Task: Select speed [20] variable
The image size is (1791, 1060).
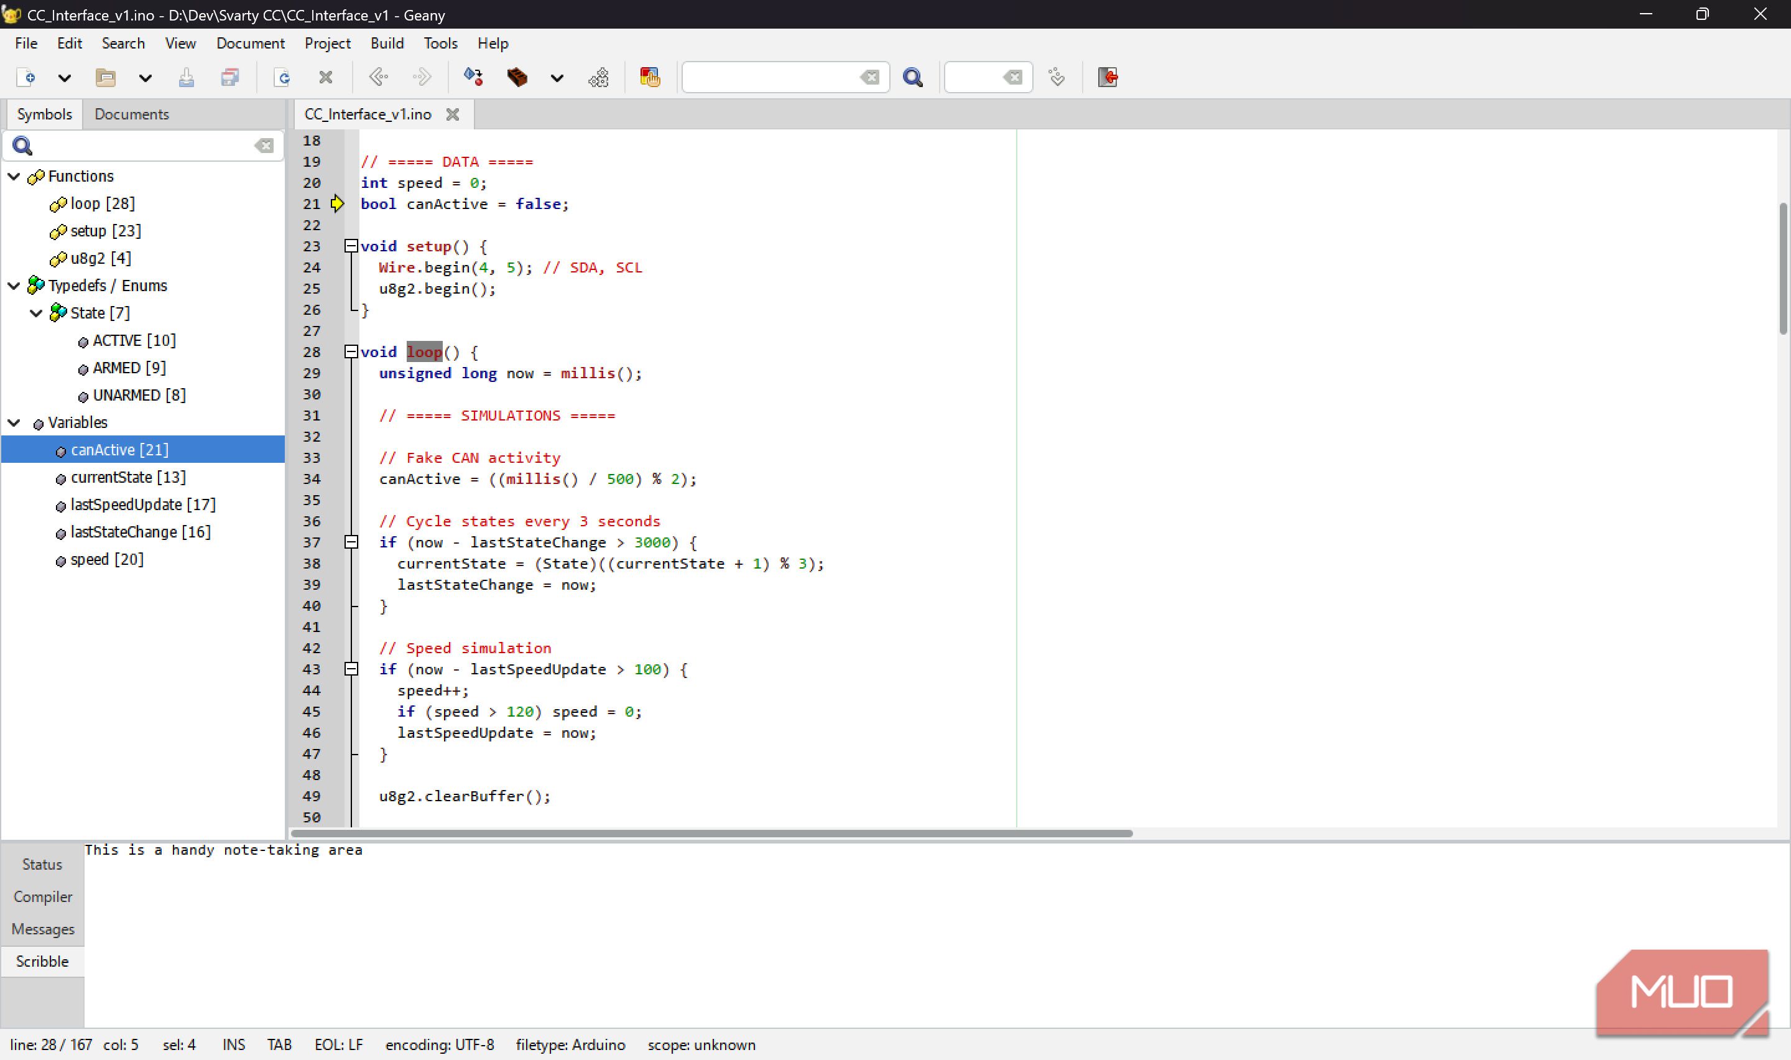Action: [x=106, y=559]
